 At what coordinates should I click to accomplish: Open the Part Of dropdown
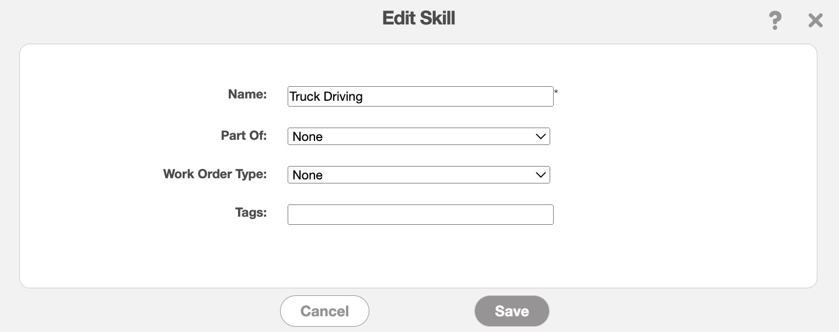tap(418, 136)
